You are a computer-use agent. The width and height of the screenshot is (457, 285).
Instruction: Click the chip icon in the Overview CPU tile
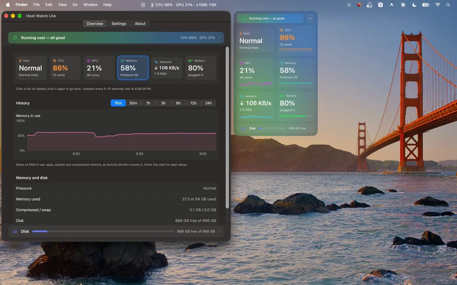(x=55, y=61)
